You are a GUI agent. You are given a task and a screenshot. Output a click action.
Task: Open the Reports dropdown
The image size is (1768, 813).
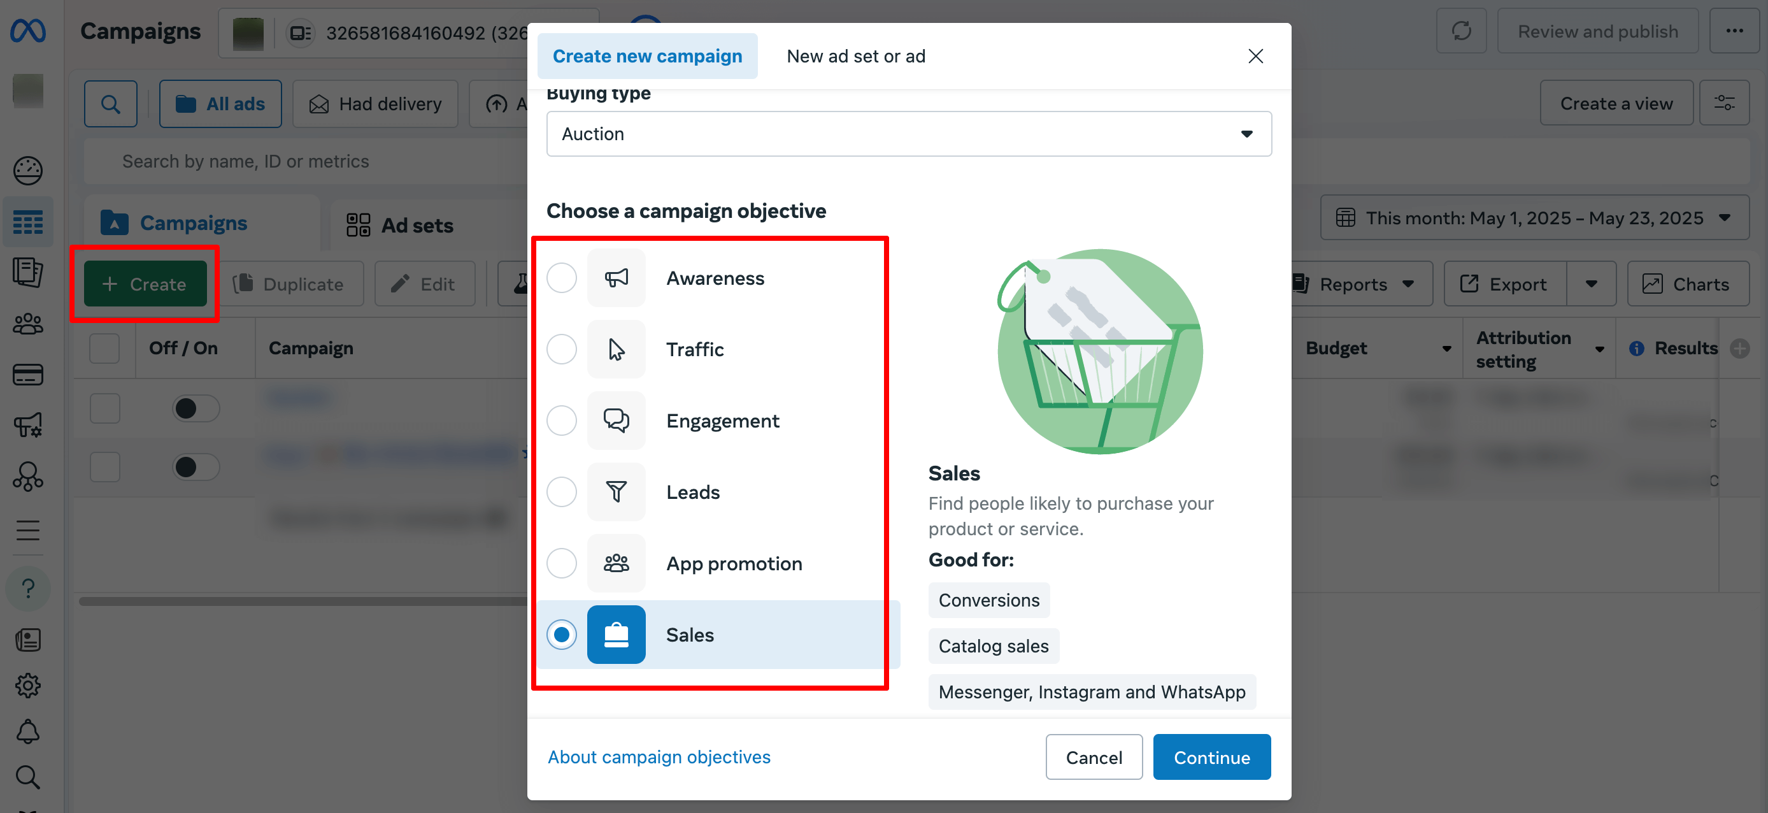pyautogui.click(x=1360, y=284)
